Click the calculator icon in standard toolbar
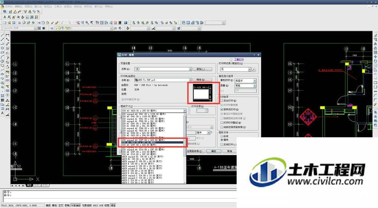Viewport: 378px width, 208px height. coord(120,23)
